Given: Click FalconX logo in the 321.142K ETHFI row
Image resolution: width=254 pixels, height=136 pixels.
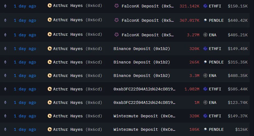Looking at the screenshot, I should click(x=116, y=6).
